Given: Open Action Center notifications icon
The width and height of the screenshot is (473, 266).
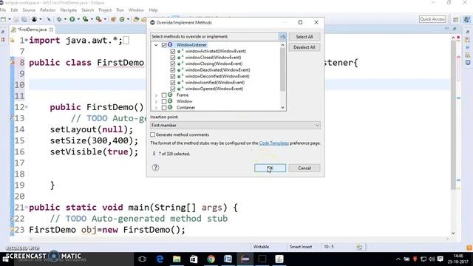Looking at the screenshot, I should click(440, 259).
